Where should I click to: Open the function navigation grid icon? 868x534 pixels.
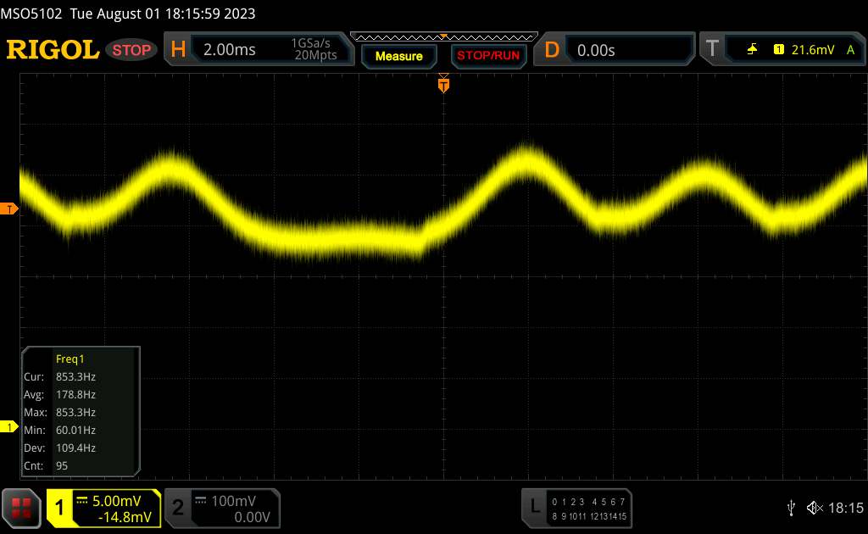pos(22,508)
